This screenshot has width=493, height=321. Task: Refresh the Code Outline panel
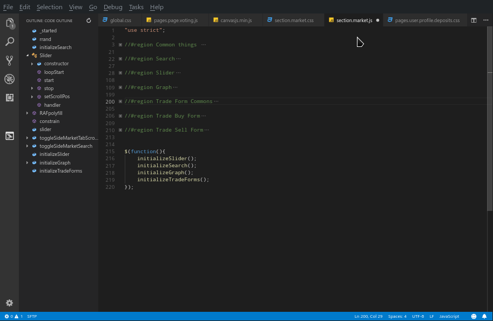click(x=89, y=20)
